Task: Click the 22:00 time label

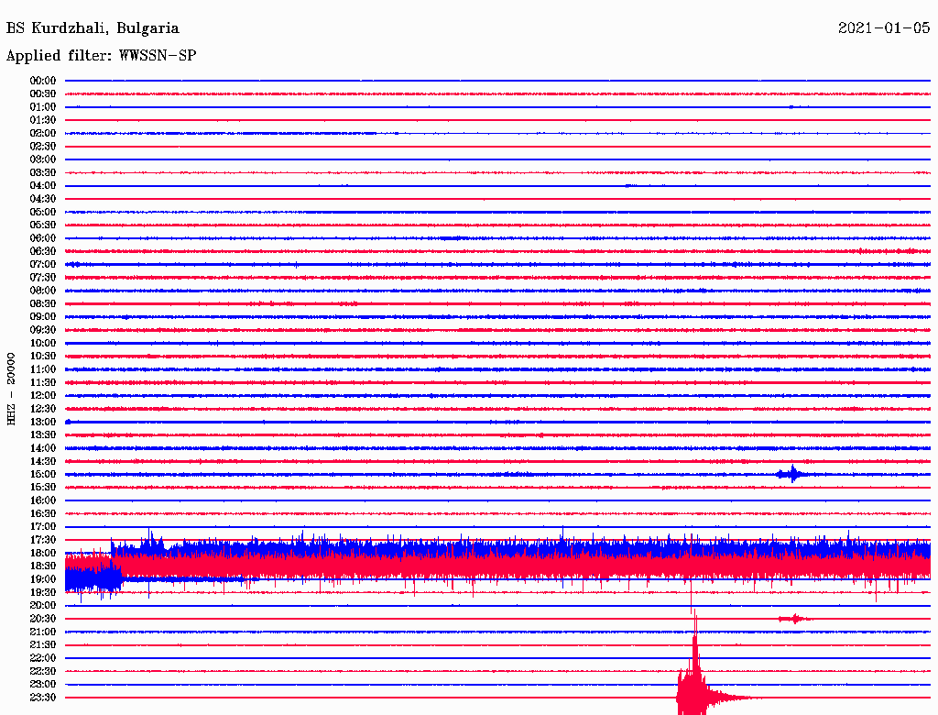Action: (43, 657)
